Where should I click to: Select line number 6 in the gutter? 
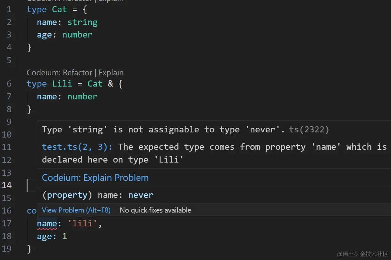[x=9, y=84]
